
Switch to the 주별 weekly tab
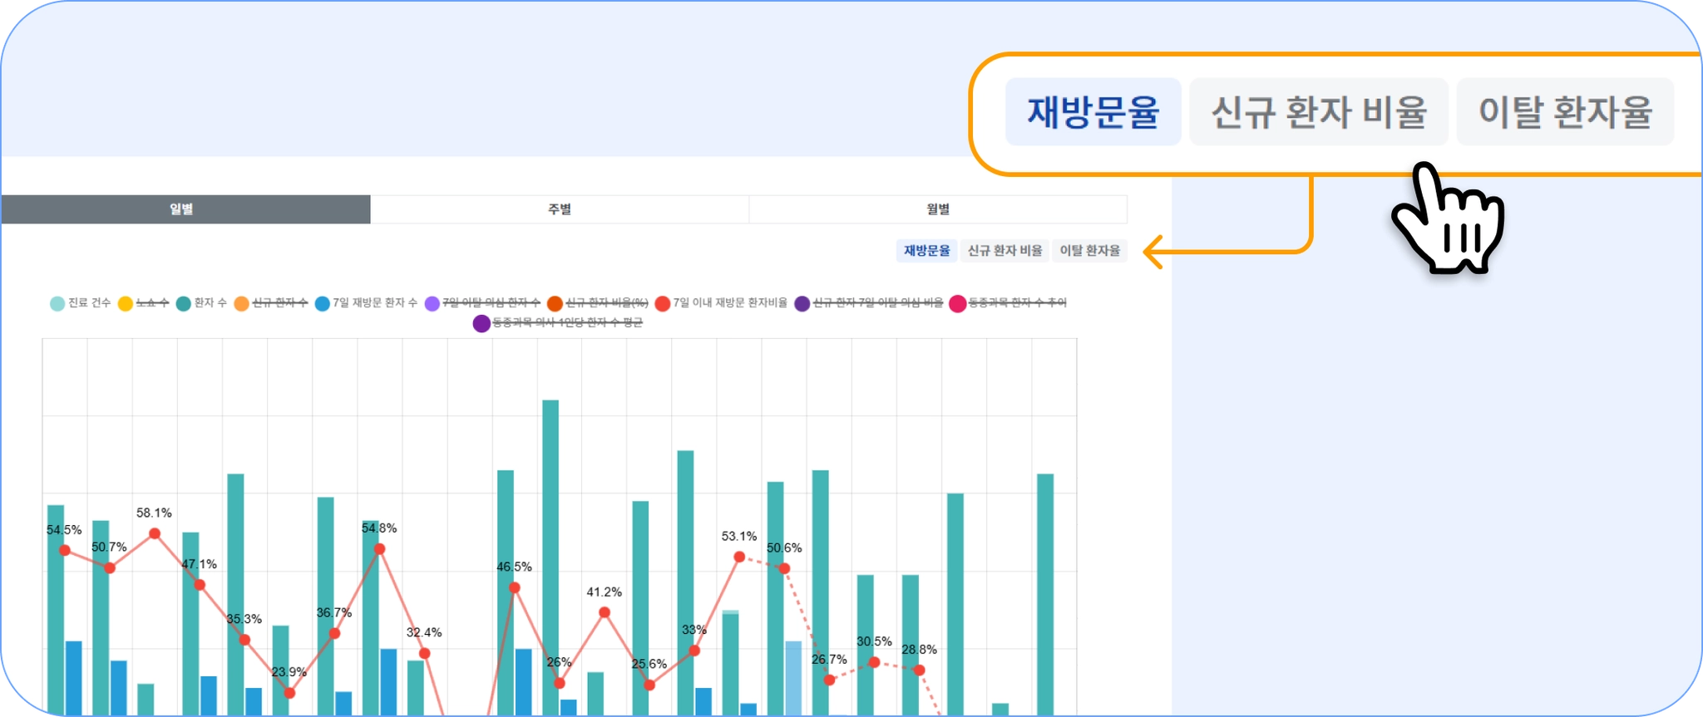560,209
